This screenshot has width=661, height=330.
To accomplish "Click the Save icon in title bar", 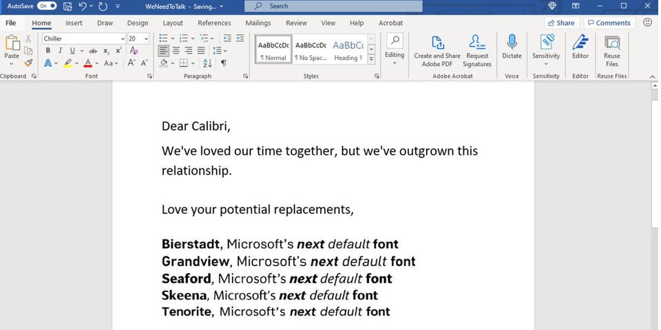I will 67,6.
